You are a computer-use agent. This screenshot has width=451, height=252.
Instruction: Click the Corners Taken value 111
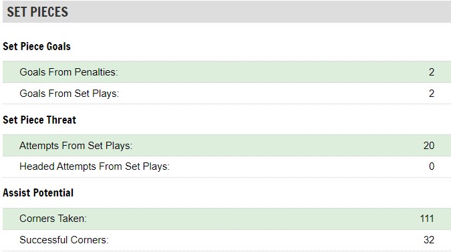(427, 219)
